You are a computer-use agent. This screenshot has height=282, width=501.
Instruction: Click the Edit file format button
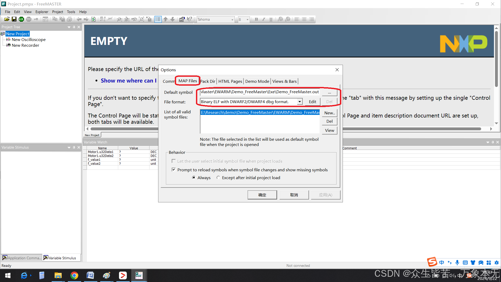312,102
